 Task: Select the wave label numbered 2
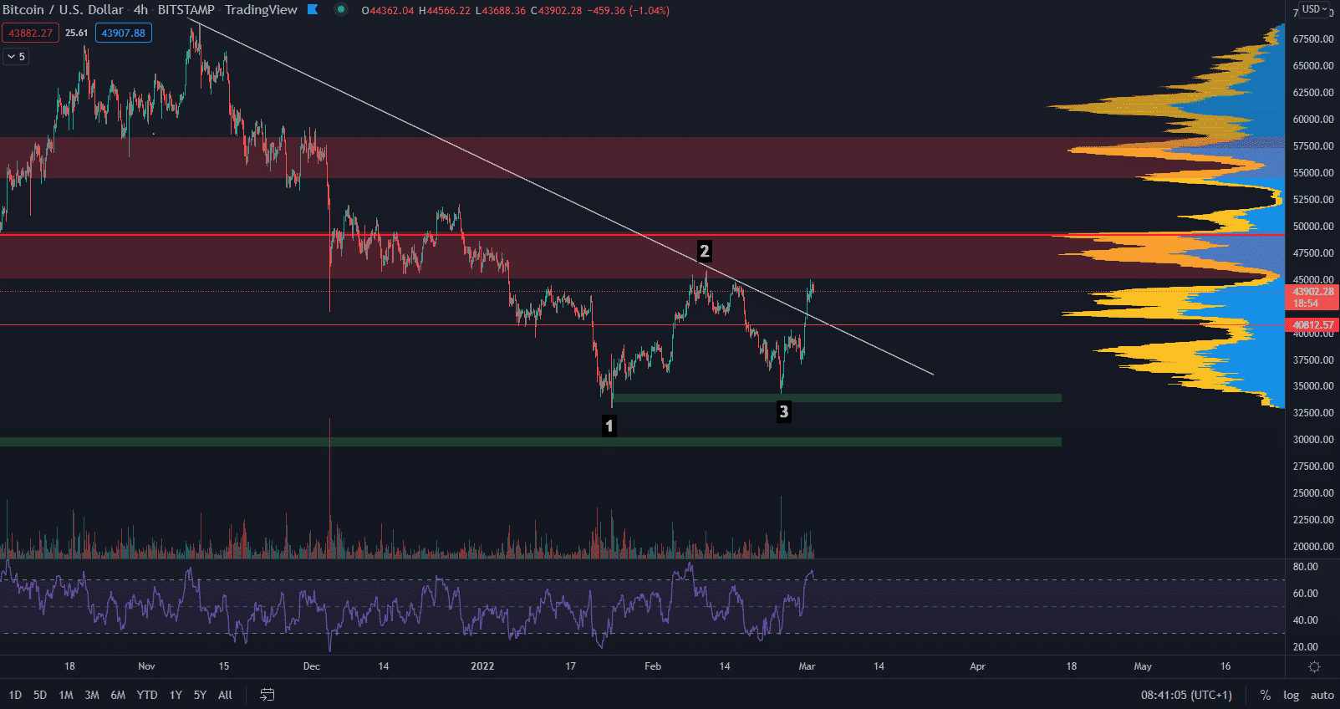click(x=704, y=251)
